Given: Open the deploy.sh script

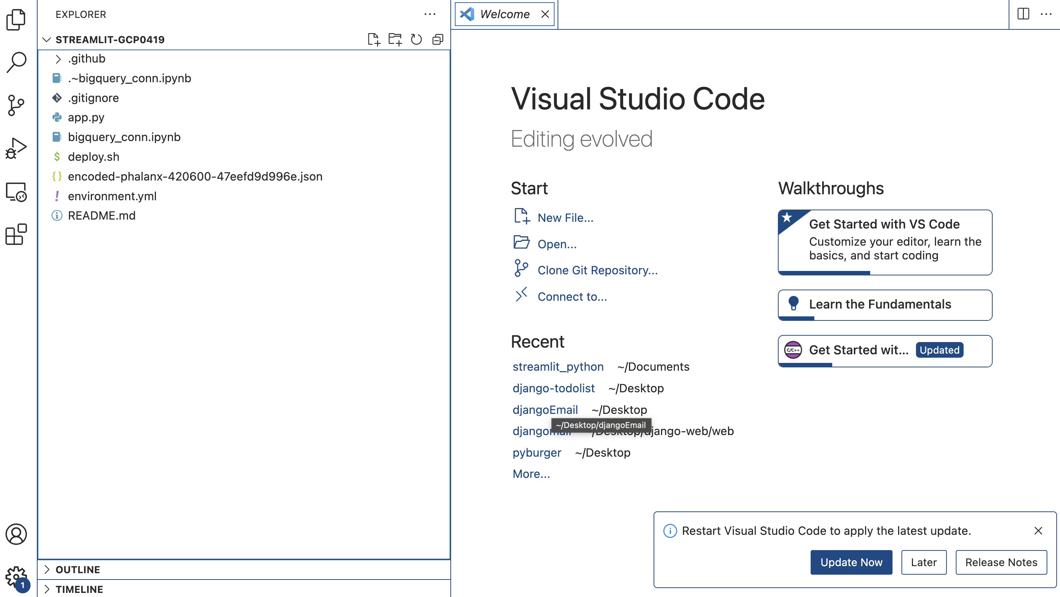Looking at the screenshot, I should (x=244, y=157).
